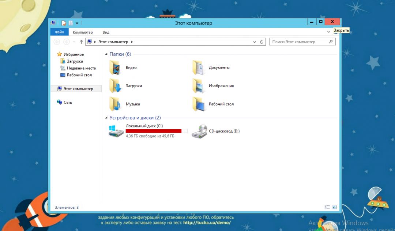Open the Файл menu
395x231 pixels.
(59, 32)
